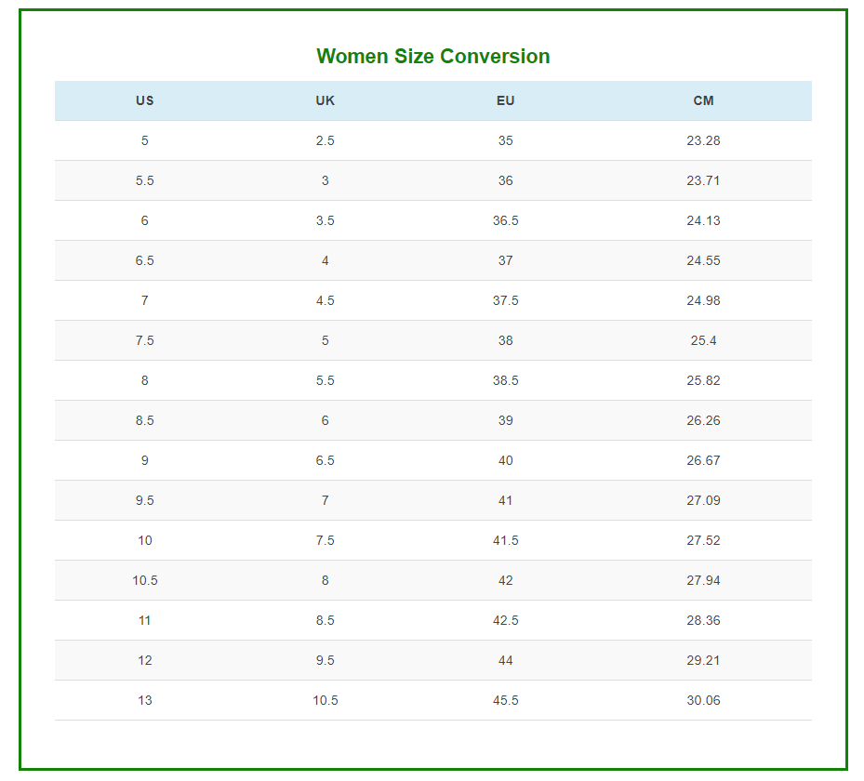Select EU size 36.5 cell

(x=505, y=220)
